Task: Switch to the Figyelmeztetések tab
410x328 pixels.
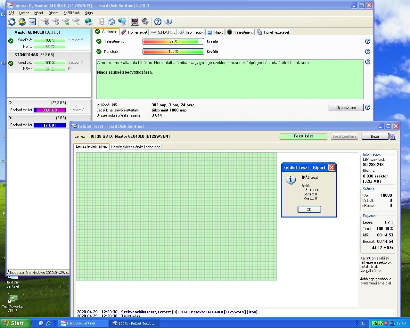Action: pos(273,32)
